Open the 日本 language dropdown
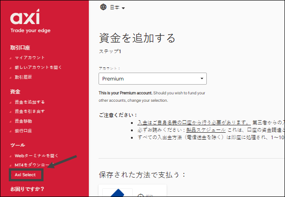285x197 pixels. click(x=117, y=8)
